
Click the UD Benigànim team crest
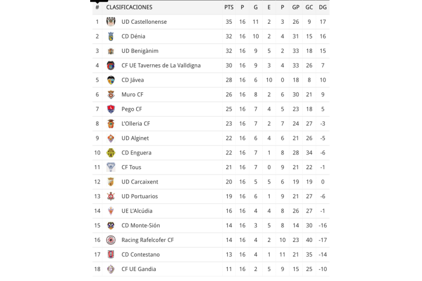click(x=111, y=51)
